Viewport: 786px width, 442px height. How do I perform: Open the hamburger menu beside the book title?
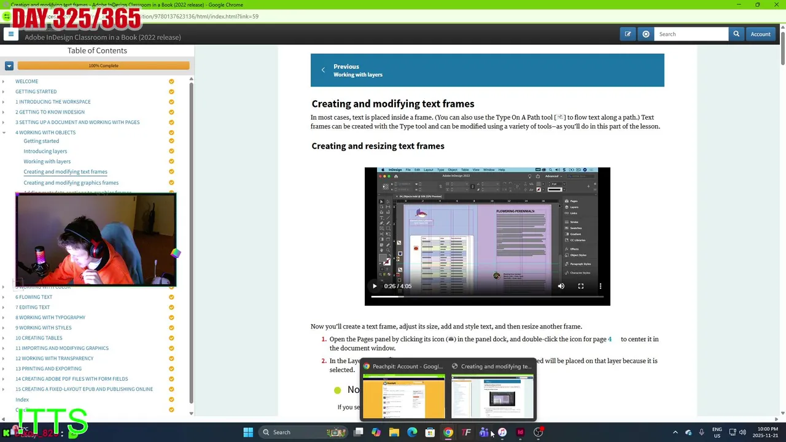click(x=11, y=34)
